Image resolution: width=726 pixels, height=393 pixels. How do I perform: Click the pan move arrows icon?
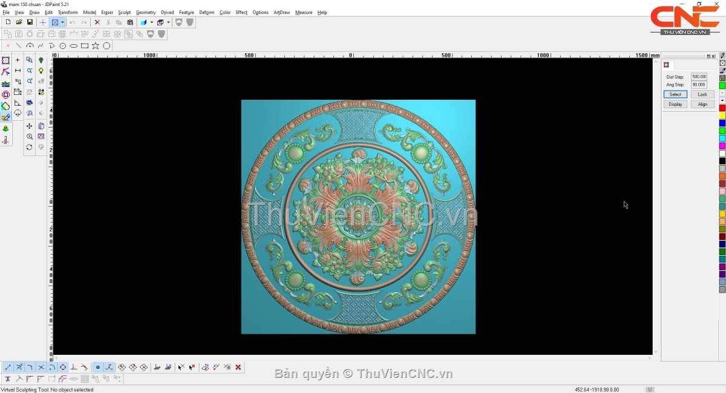point(29,126)
